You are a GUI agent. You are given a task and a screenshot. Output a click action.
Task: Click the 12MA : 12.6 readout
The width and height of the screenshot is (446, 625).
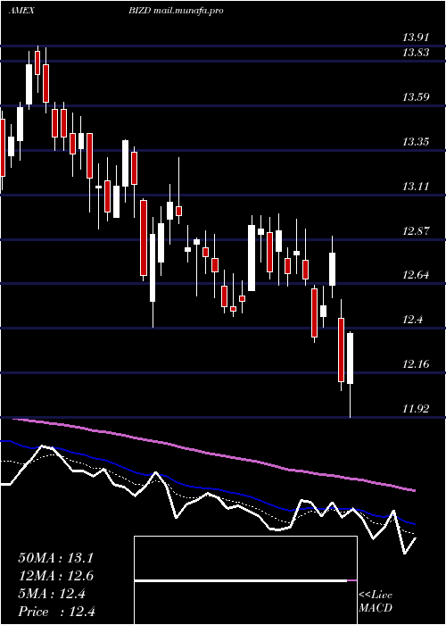click(55, 577)
